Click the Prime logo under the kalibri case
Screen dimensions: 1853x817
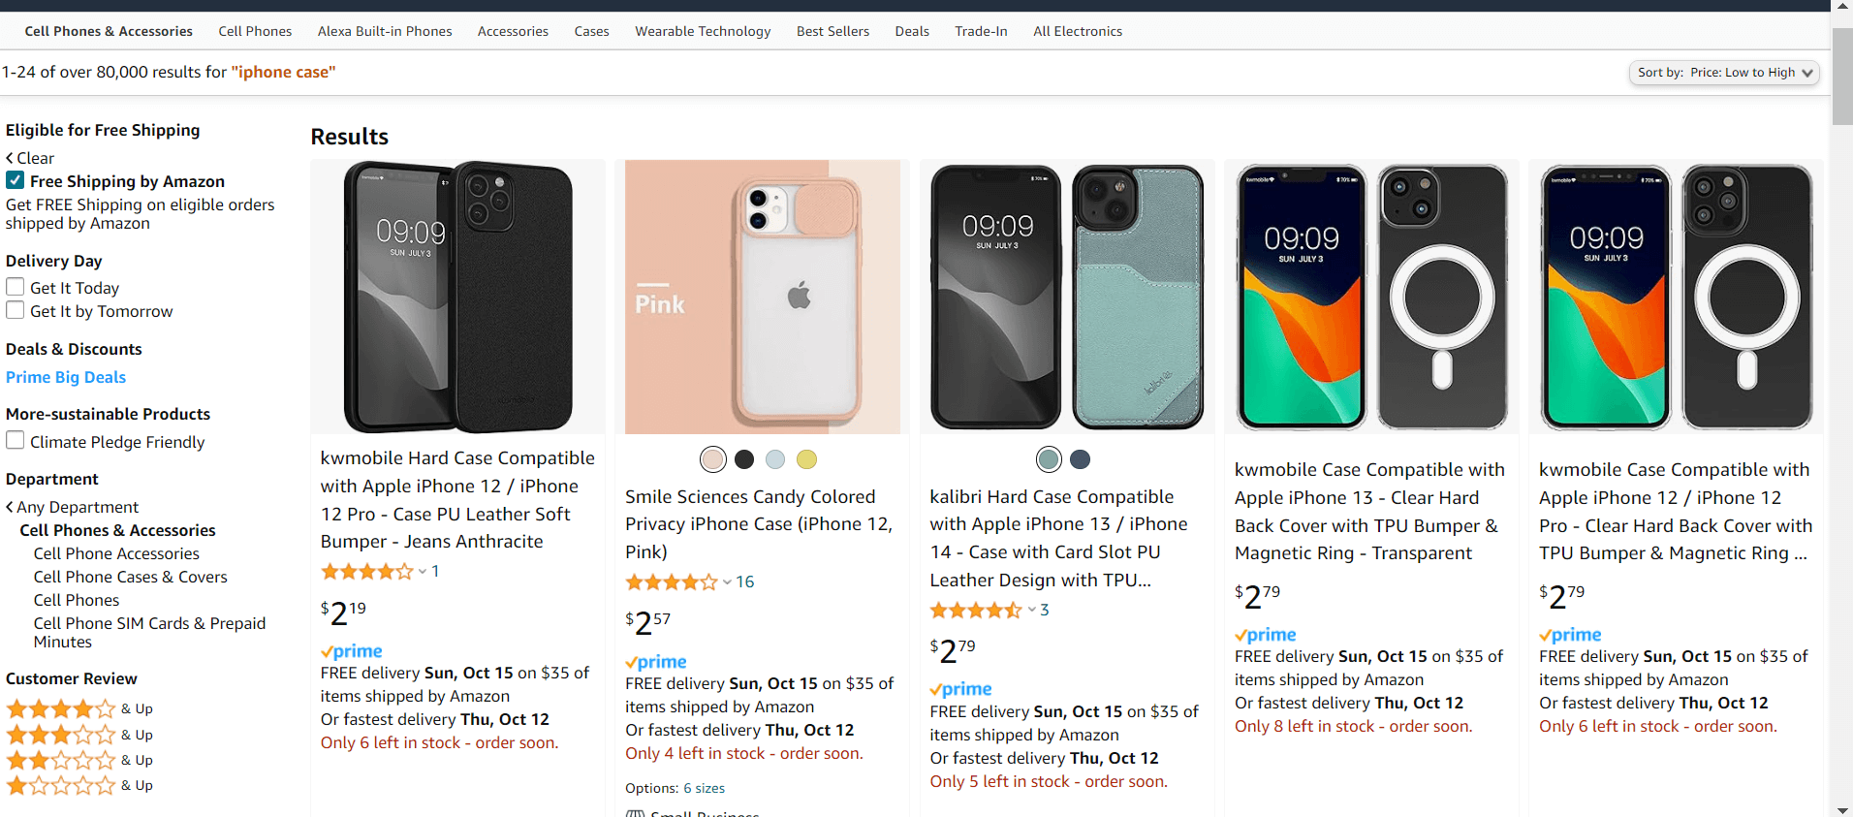(959, 688)
